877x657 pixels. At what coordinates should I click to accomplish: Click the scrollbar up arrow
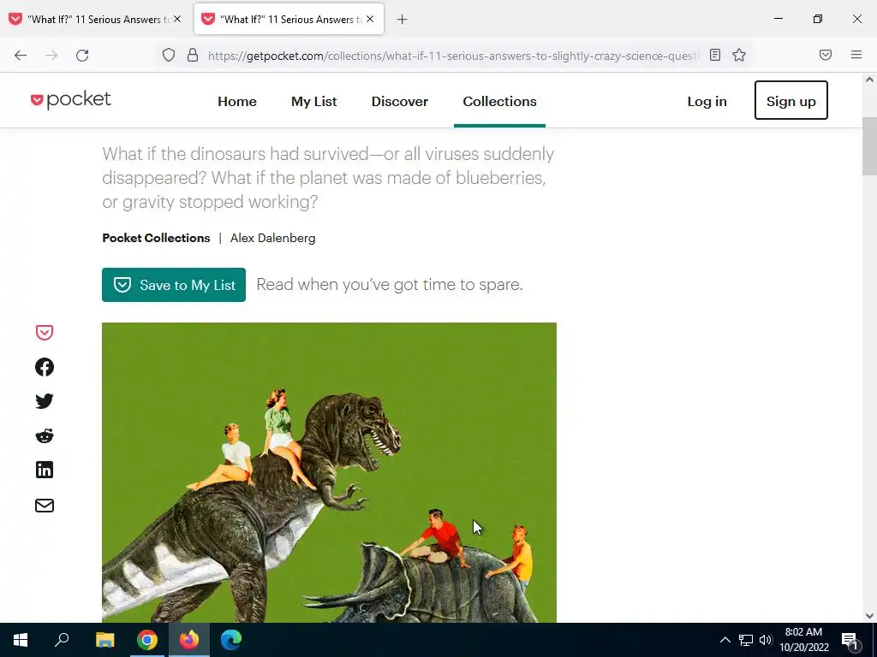point(869,80)
